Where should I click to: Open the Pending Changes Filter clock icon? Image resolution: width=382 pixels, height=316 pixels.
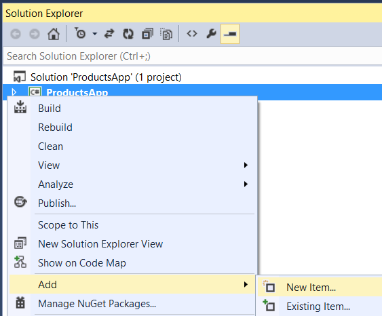pyautogui.click(x=80, y=33)
